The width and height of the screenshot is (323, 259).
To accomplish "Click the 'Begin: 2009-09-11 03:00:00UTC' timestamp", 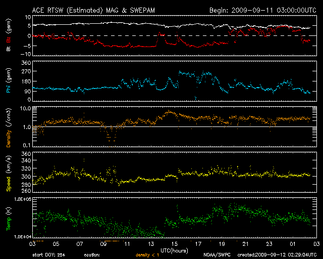I will click(x=263, y=10).
